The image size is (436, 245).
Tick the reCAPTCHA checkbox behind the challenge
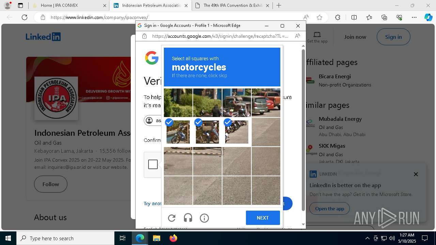click(153, 164)
